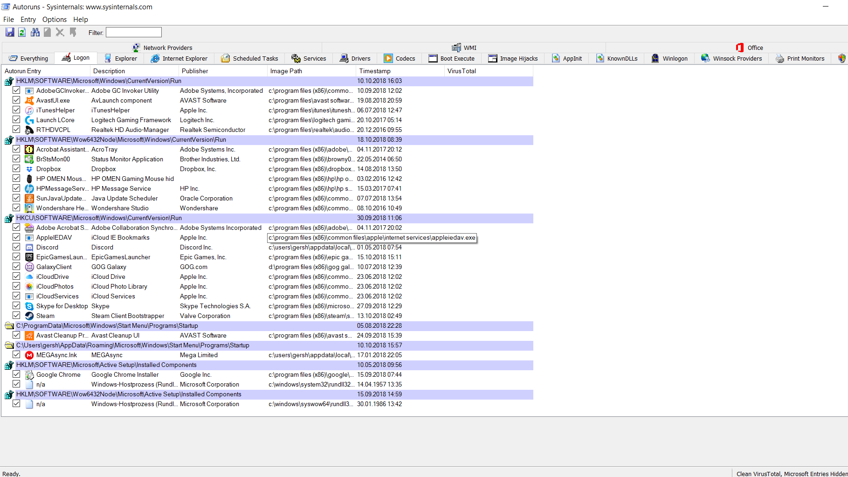Click the iCloudDrive cloud icon
Image resolution: width=848 pixels, height=477 pixels.
coord(29,277)
